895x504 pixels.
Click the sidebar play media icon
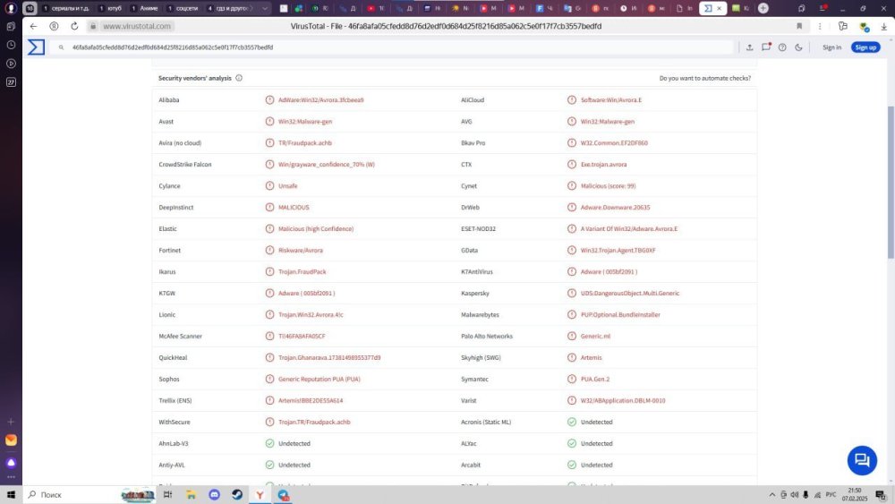pyautogui.click(x=11, y=64)
